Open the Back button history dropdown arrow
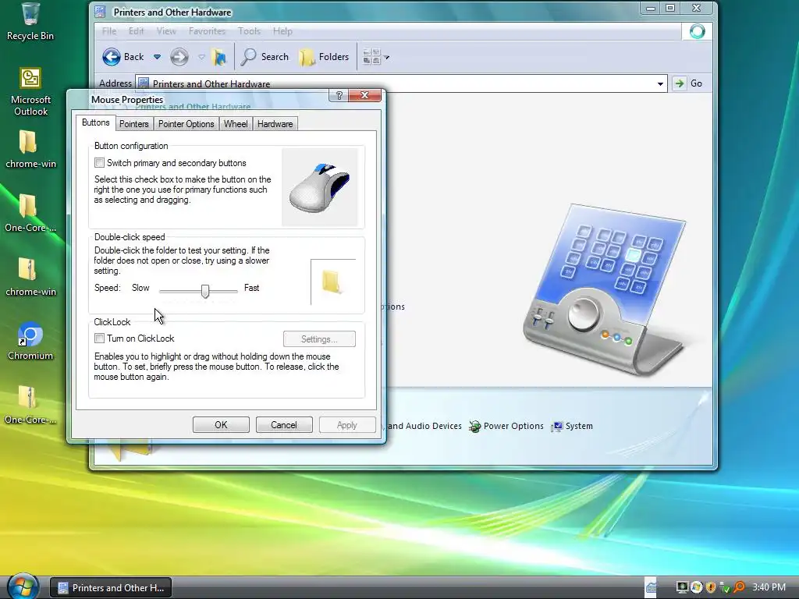This screenshot has height=599, width=799. pos(157,57)
